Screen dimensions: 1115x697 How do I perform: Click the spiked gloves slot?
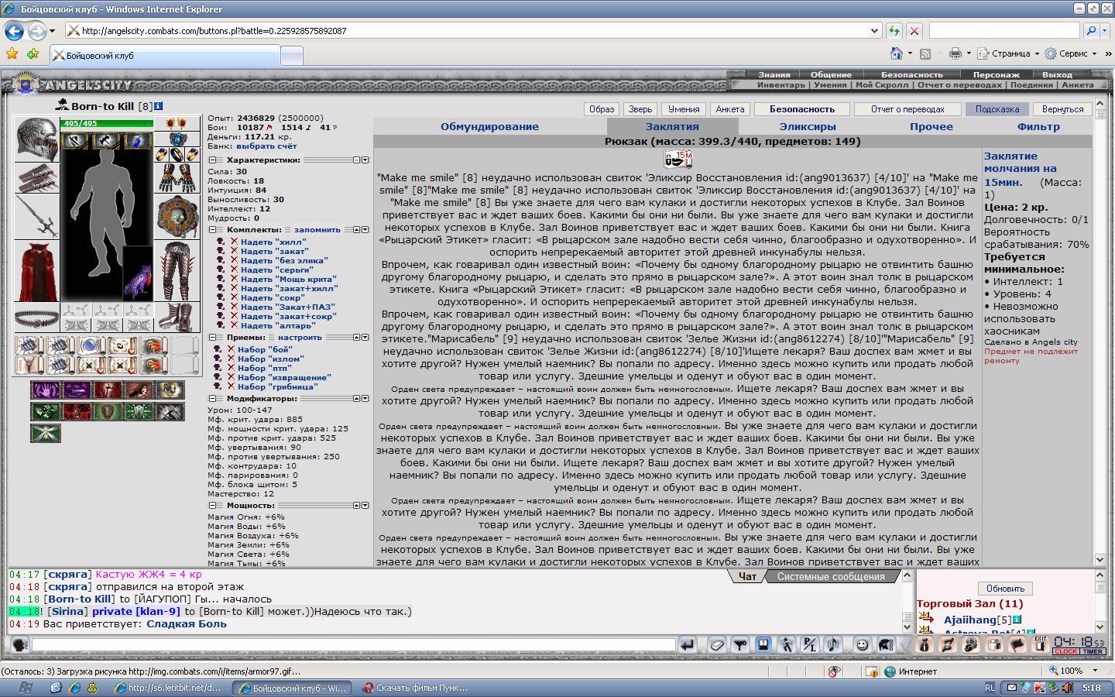click(x=177, y=177)
